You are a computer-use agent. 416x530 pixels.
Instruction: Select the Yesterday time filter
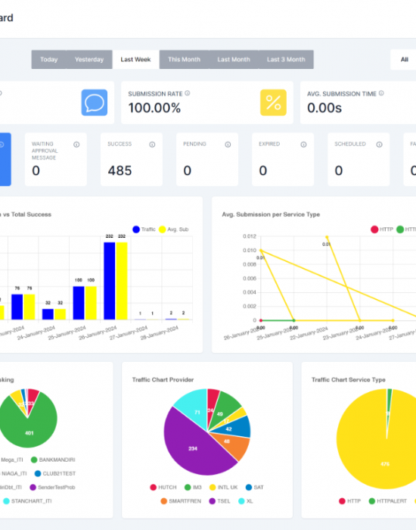click(89, 60)
